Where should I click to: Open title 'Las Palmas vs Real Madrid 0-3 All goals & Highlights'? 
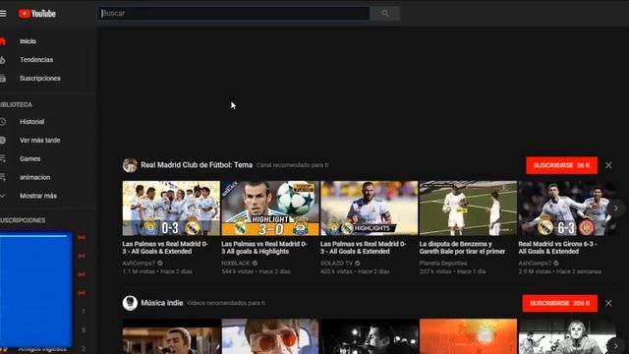coord(264,248)
